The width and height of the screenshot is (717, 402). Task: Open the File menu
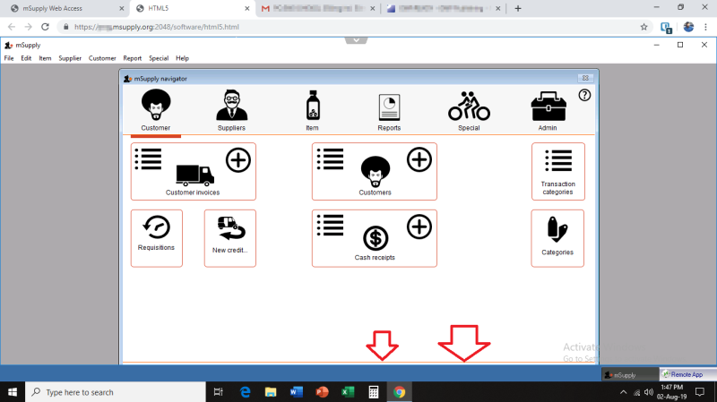pyautogui.click(x=9, y=58)
